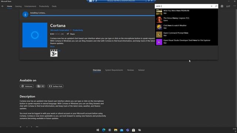Open the See more ellipsis menu
Screen dimensions: 237x133
pos(234,6)
